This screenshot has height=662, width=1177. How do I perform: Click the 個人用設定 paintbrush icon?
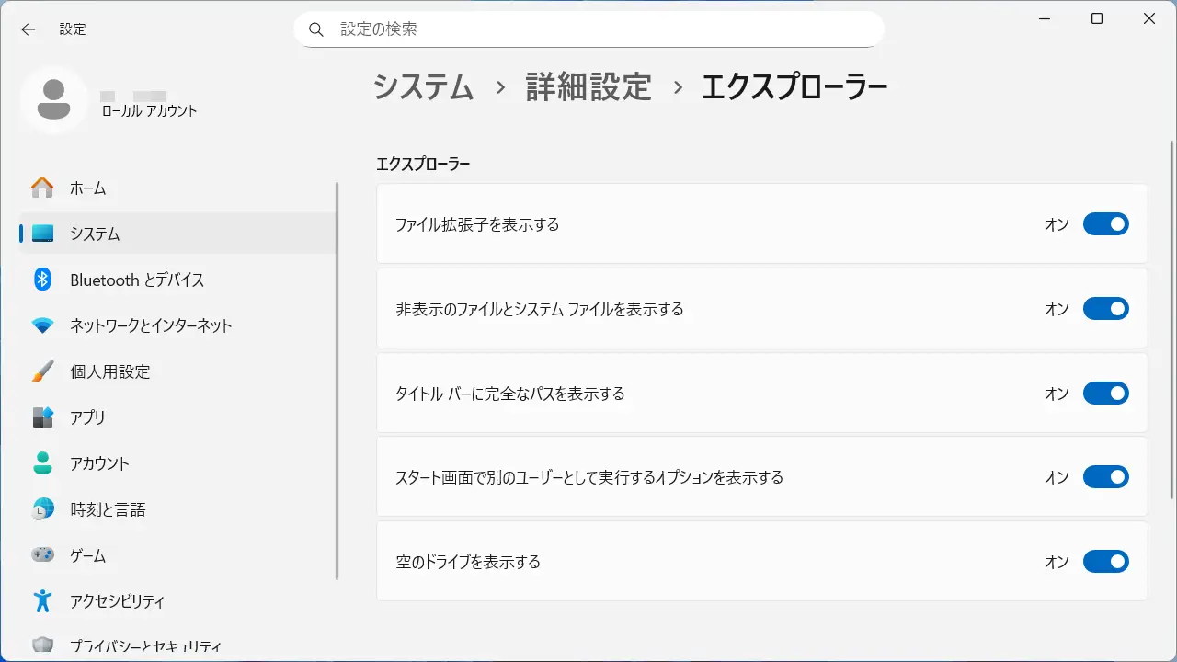(x=42, y=371)
